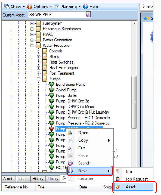The image size is (161, 195).
Task: Collapse the Water Production folder
Action: pos(32,46)
